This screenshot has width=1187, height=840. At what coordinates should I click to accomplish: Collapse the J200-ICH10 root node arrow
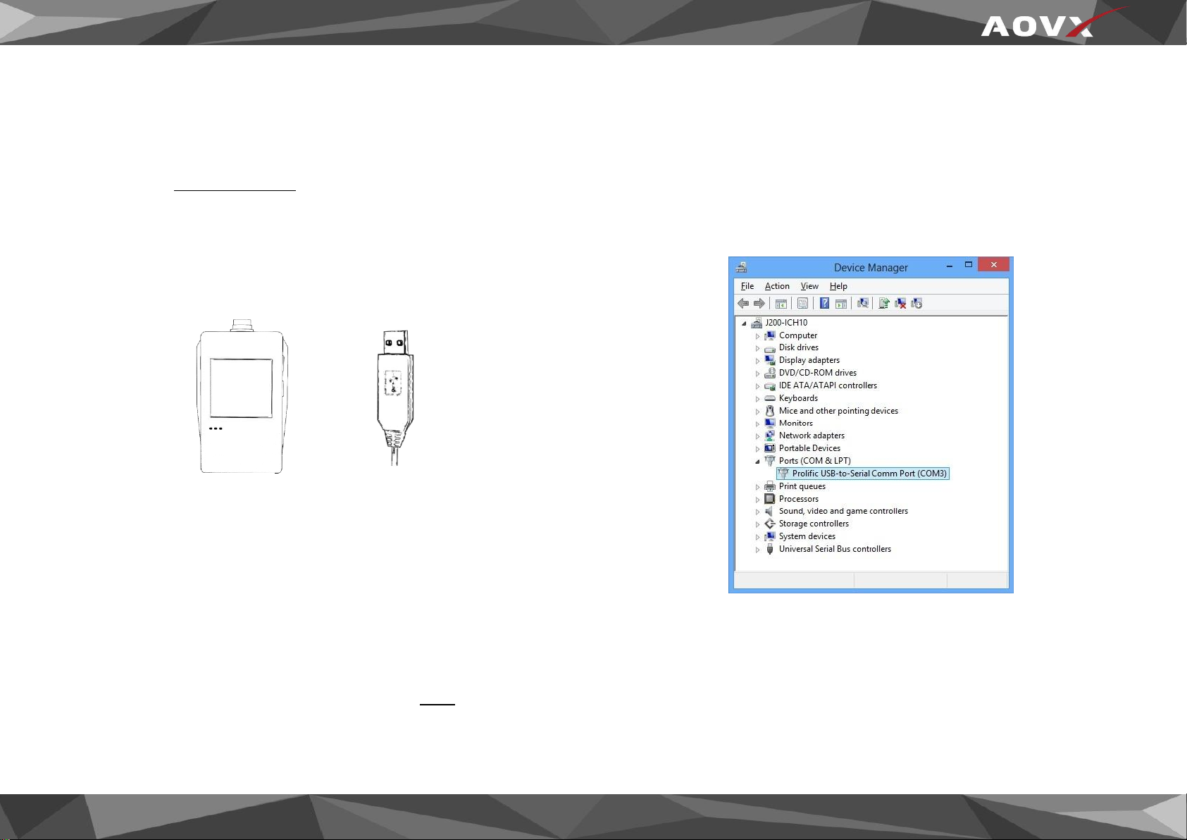coord(744,323)
